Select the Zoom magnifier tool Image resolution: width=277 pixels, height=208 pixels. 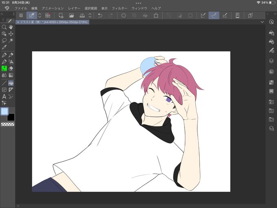(x=4, y=27)
